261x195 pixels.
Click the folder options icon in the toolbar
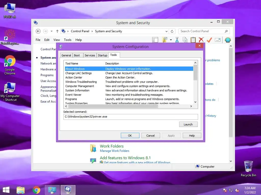[164, 40]
